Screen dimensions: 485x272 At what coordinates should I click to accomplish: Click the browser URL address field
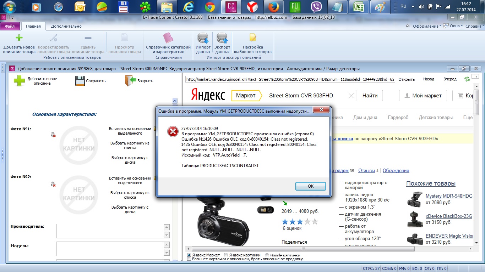(290, 79)
